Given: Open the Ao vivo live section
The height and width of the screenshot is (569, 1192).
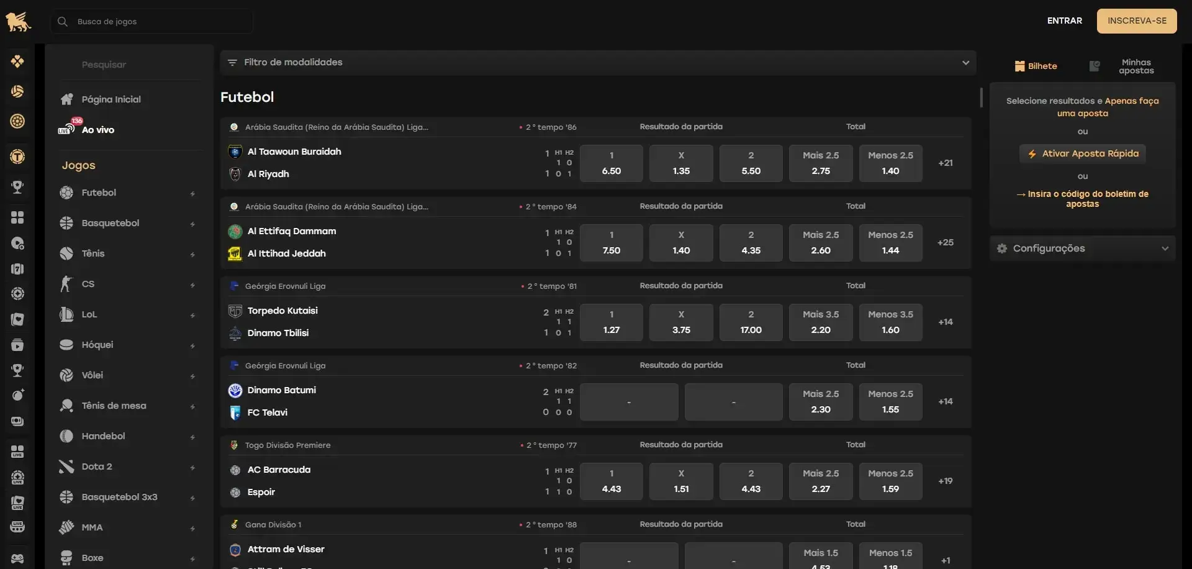Looking at the screenshot, I should pos(97,130).
